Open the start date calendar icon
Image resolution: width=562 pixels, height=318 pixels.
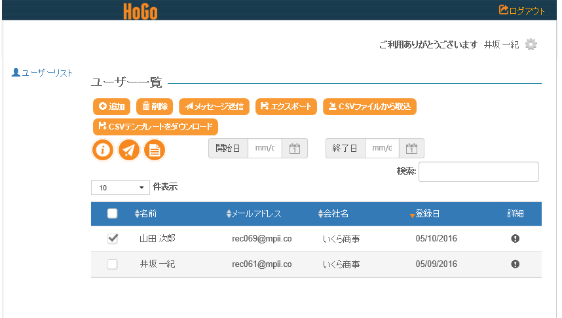[x=295, y=149]
